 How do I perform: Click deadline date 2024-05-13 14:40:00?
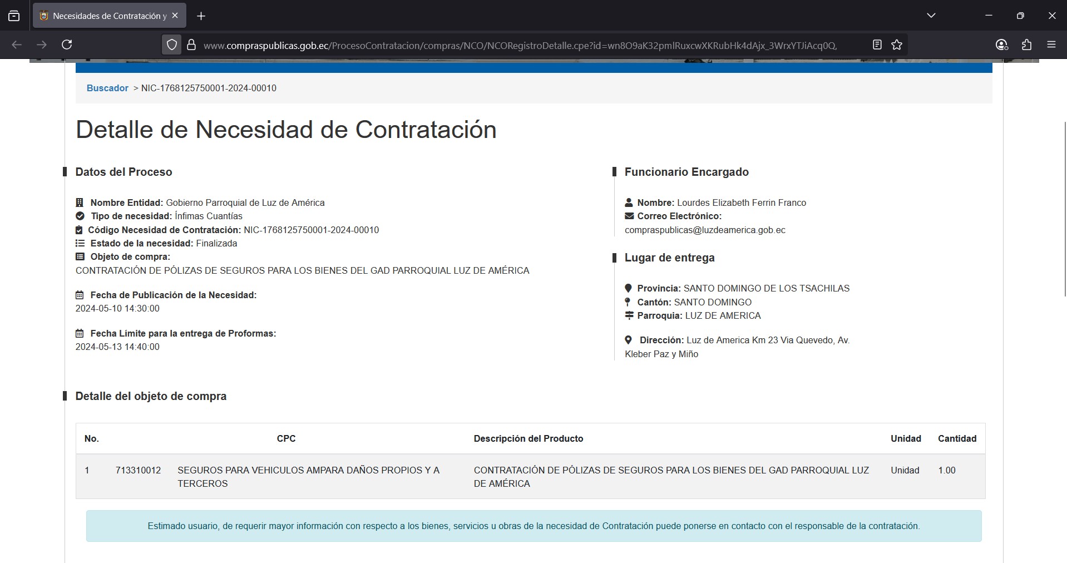click(x=117, y=347)
